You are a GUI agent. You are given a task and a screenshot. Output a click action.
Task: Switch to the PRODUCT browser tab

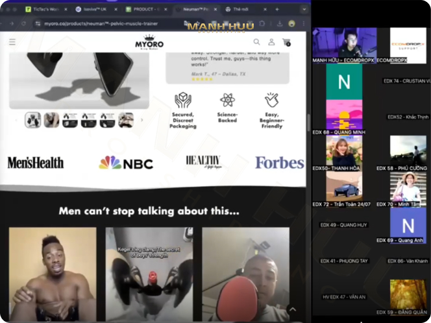point(145,10)
